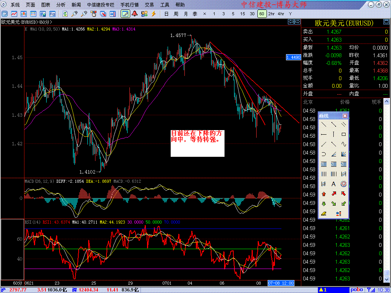Image resolution: width=391 pixels, height=293 pixels.
Task: Place a red up-right arrow marker
Action: pyautogui.click(x=334, y=193)
